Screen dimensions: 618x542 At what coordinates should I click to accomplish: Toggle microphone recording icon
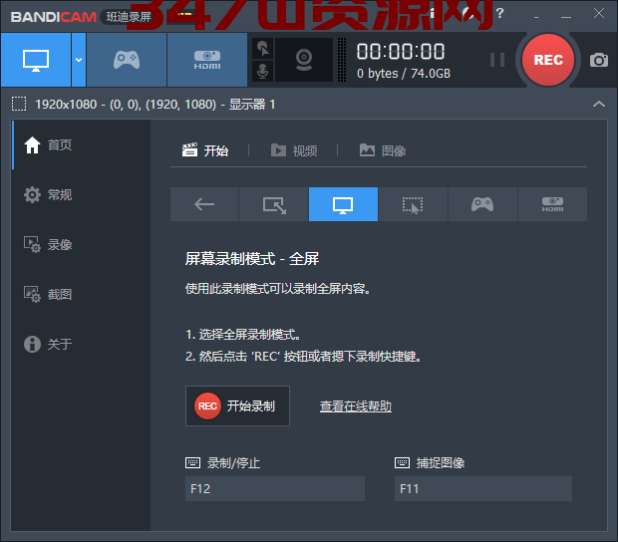point(263,71)
